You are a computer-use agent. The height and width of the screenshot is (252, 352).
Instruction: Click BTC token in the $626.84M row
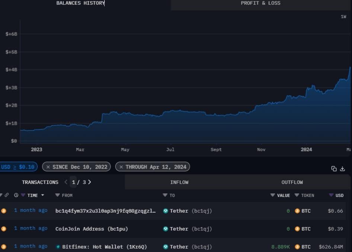click(303, 247)
